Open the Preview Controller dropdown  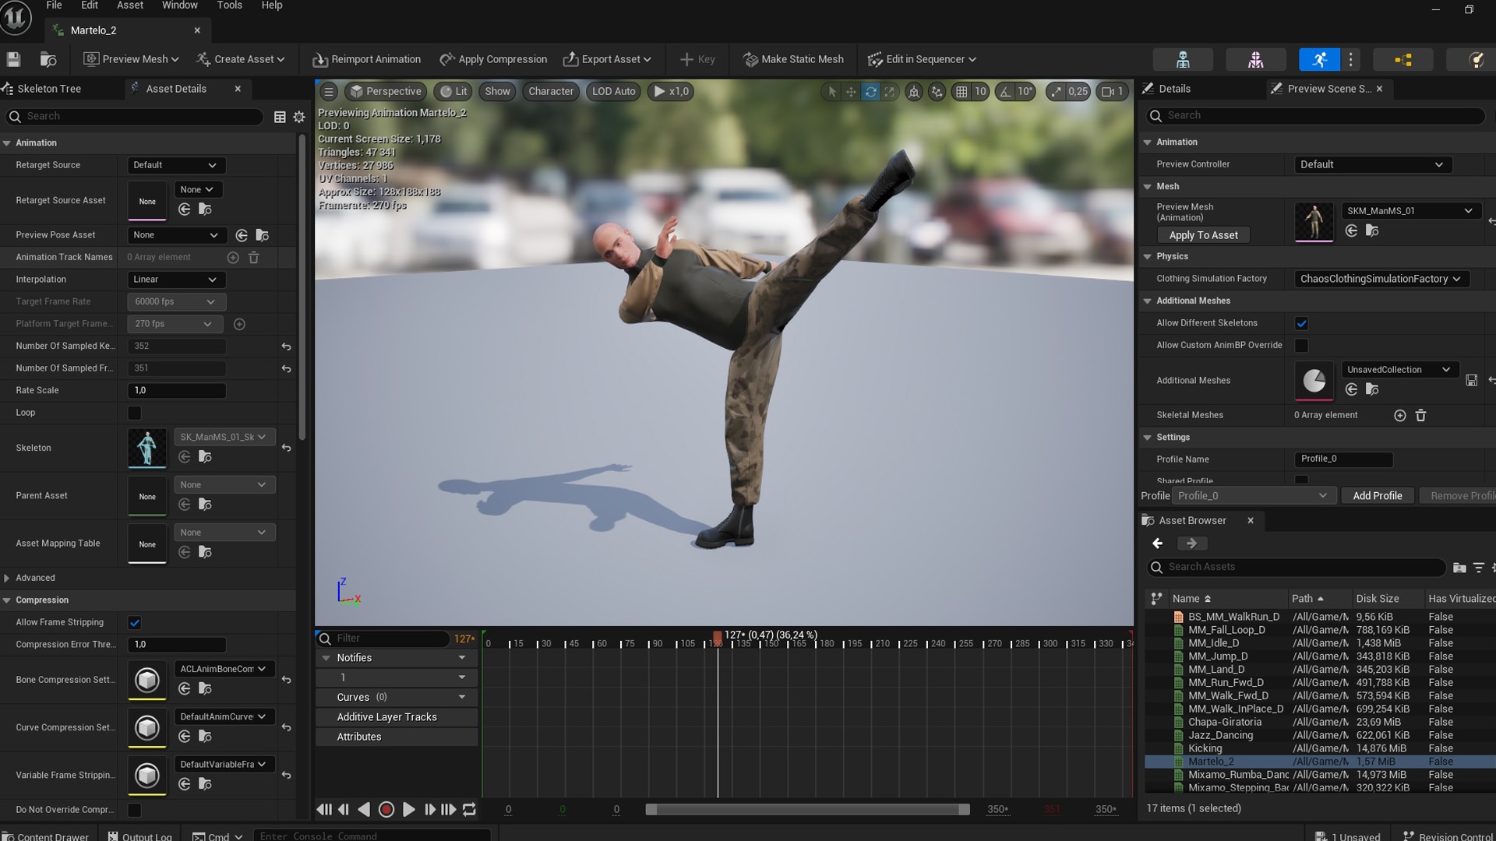(1372, 164)
